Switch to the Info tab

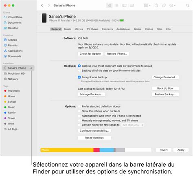(168, 29)
